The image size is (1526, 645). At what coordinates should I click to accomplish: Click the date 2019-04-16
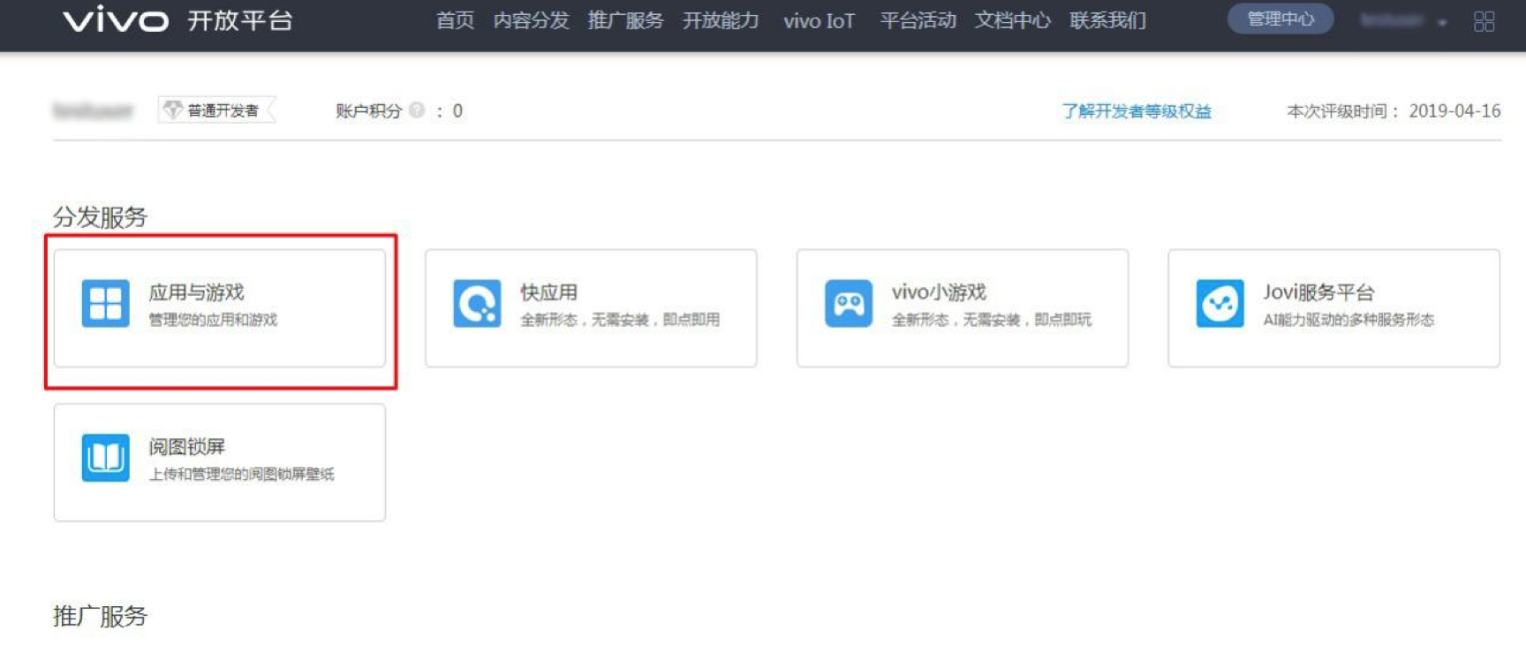pos(1454,110)
